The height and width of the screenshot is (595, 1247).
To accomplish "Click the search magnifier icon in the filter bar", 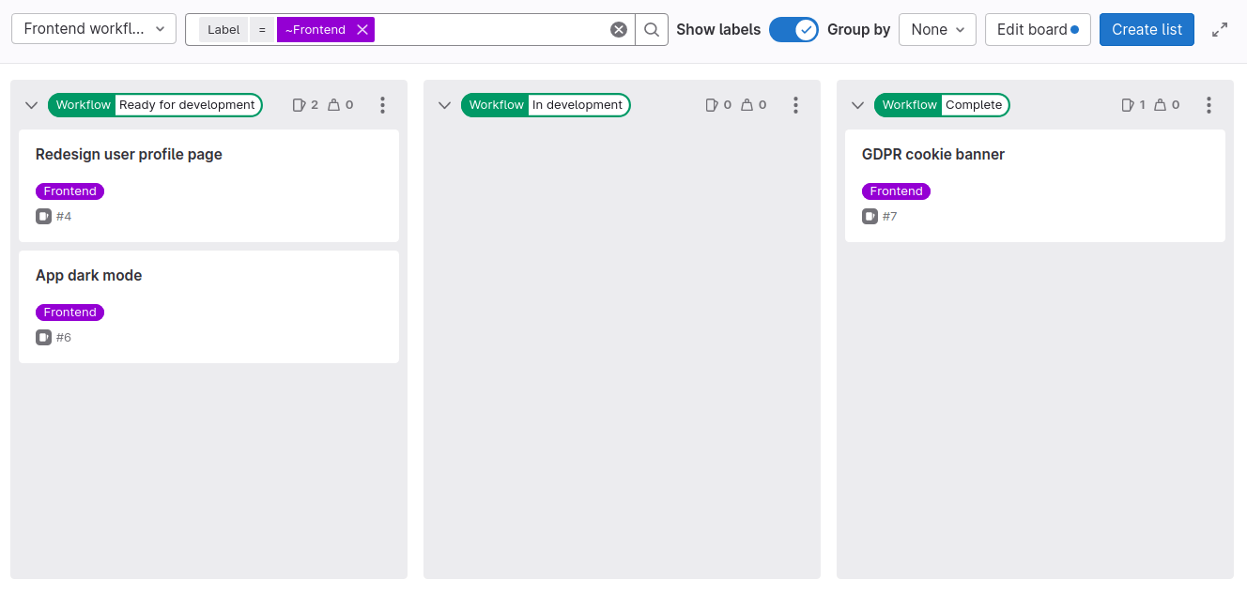I will coord(651,29).
